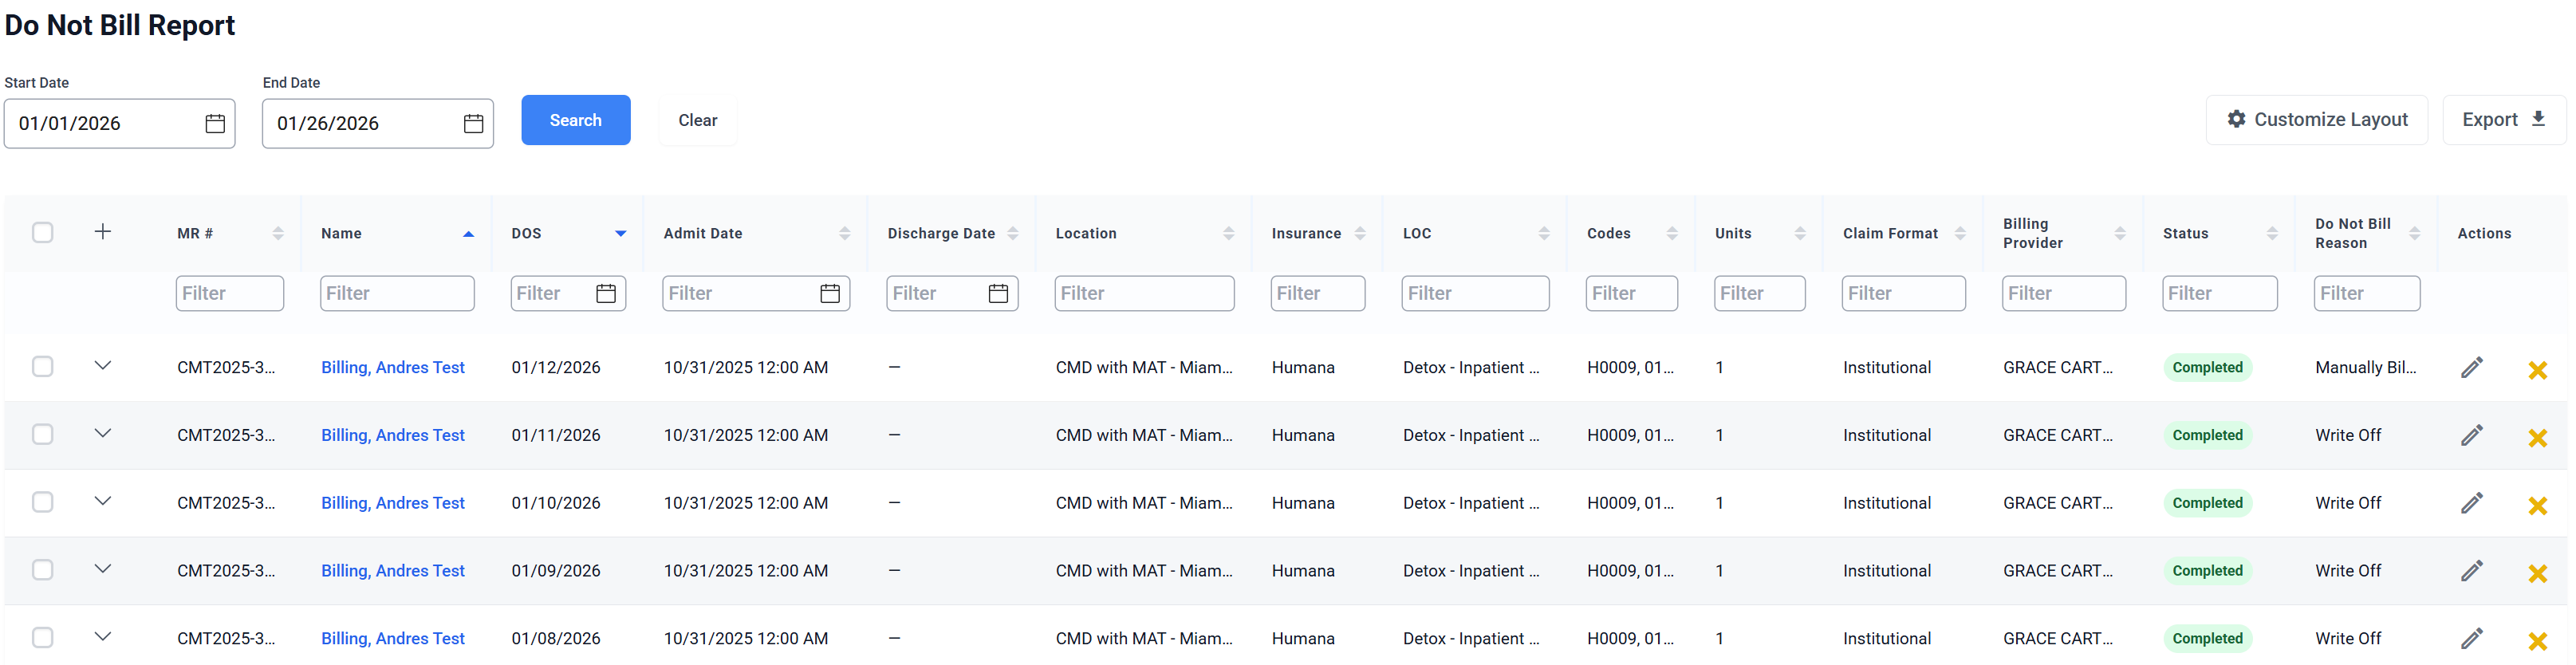Sort by the Status column header
The width and height of the screenshot is (2576, 665).
pyautogui.click(x=2185, y=234)
